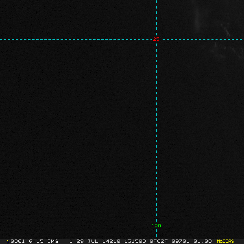The image size is (244, 244).
Task: Click the intersection of the cyan grid lines
Action: pos(156,39)
